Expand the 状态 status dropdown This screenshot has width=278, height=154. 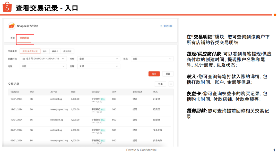pos(152,59)
